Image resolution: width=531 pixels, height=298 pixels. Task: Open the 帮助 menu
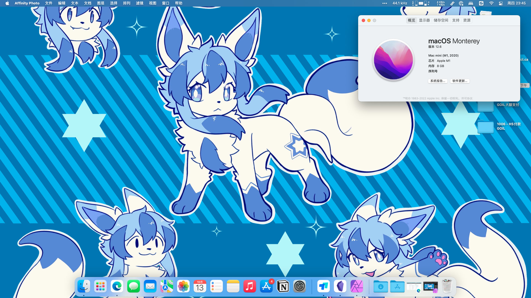pos(179,3)
